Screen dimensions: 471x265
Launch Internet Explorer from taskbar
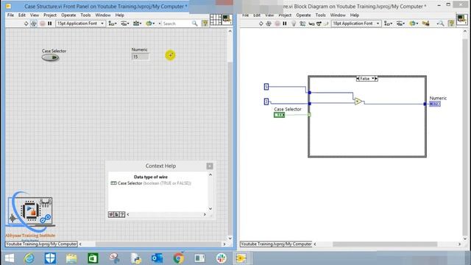coord(29,258)
